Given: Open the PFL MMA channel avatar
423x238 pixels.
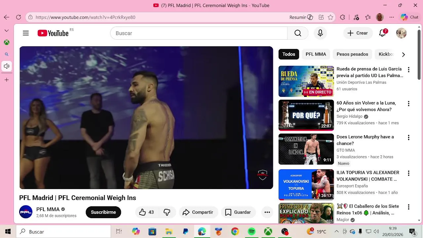Looking at the screenshot, I should pos(26,212).
